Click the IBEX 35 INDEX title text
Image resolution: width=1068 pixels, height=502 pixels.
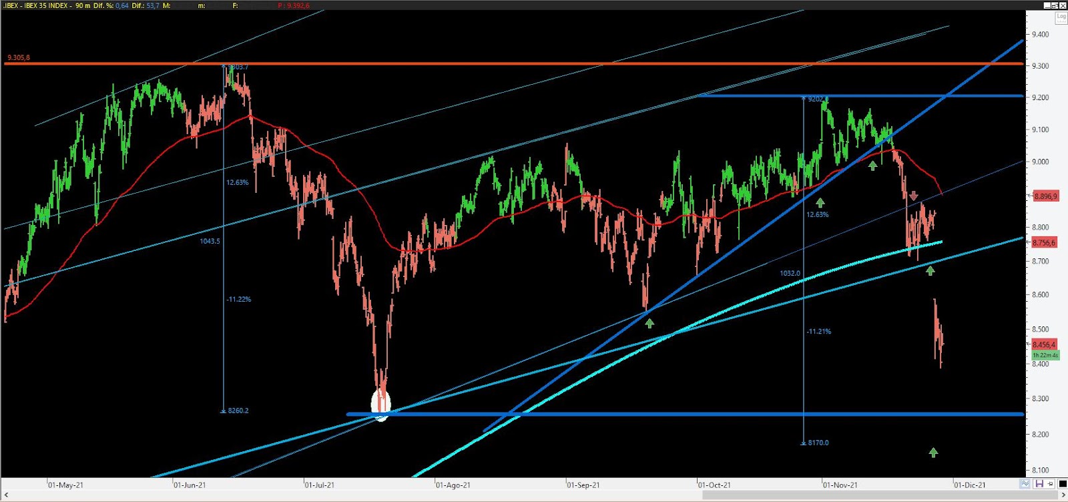click(46, 5)
